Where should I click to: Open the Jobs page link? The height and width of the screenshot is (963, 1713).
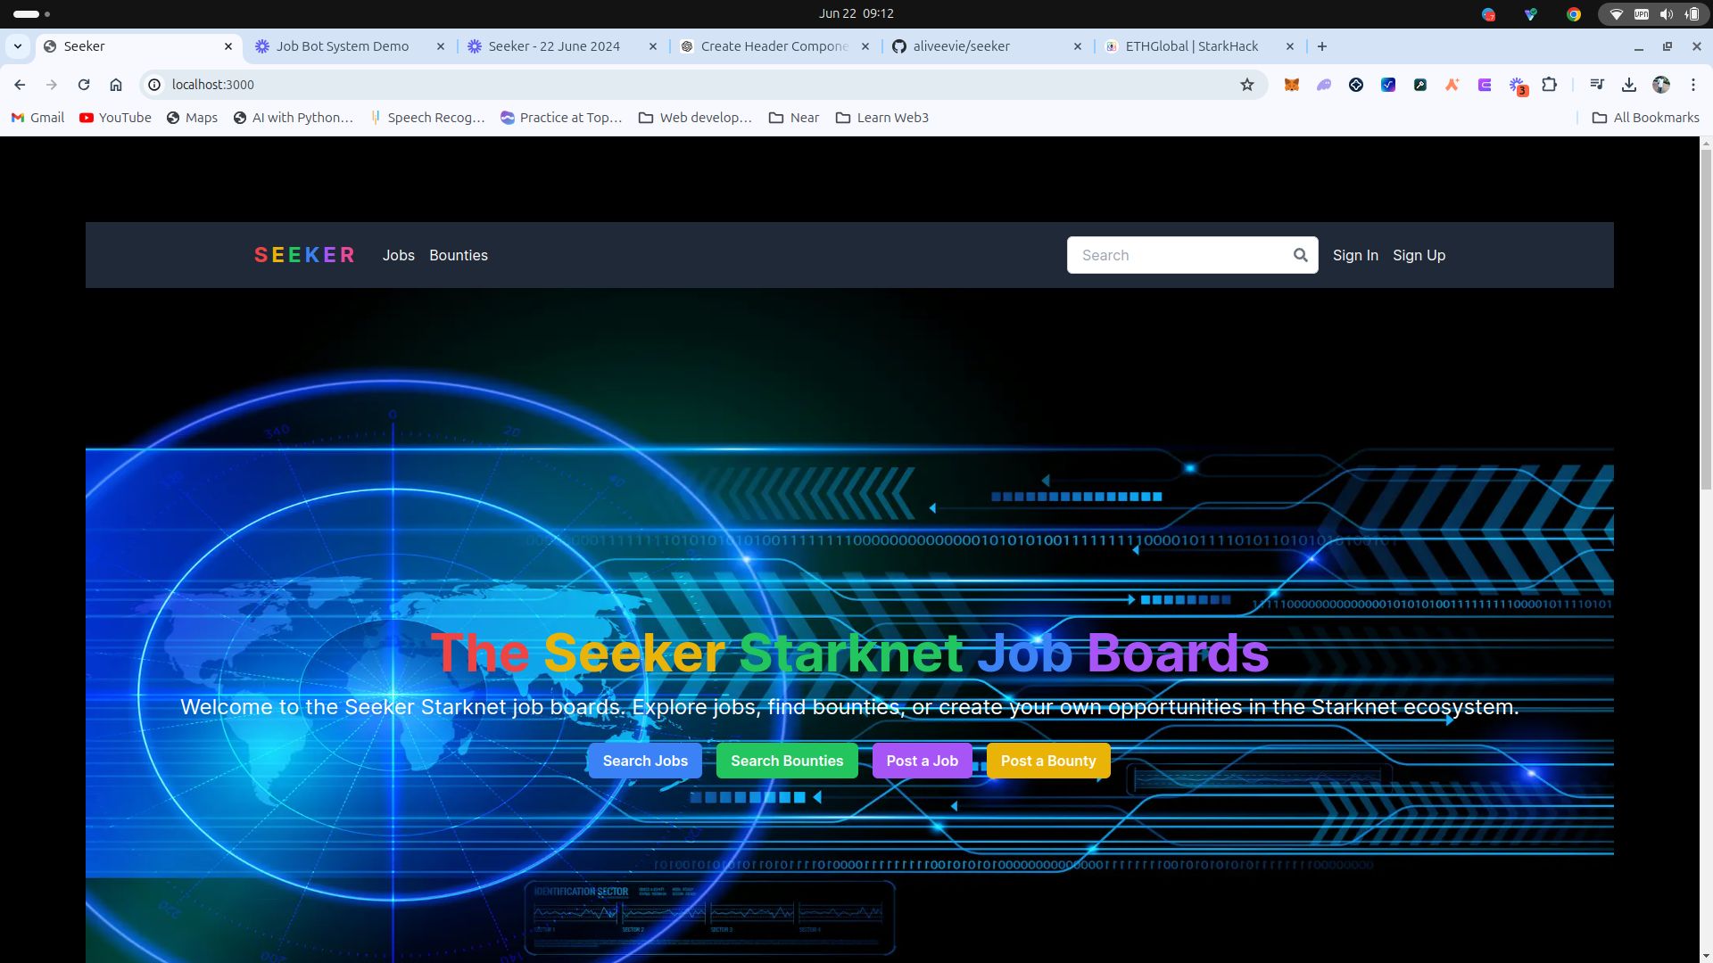pos(399,255)
